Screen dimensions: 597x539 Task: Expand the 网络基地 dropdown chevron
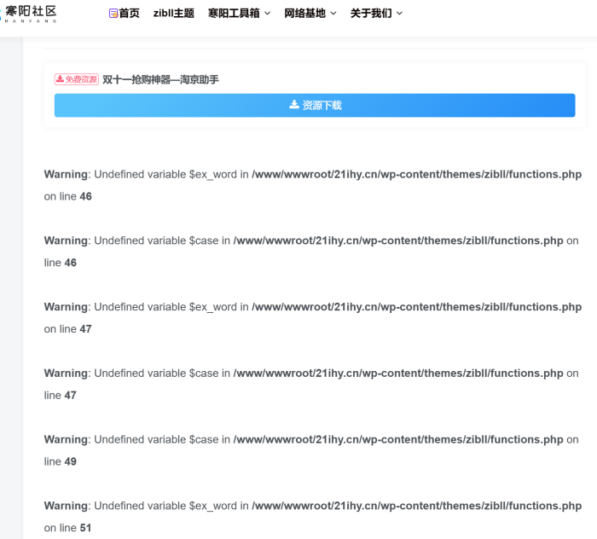[333, 14]
